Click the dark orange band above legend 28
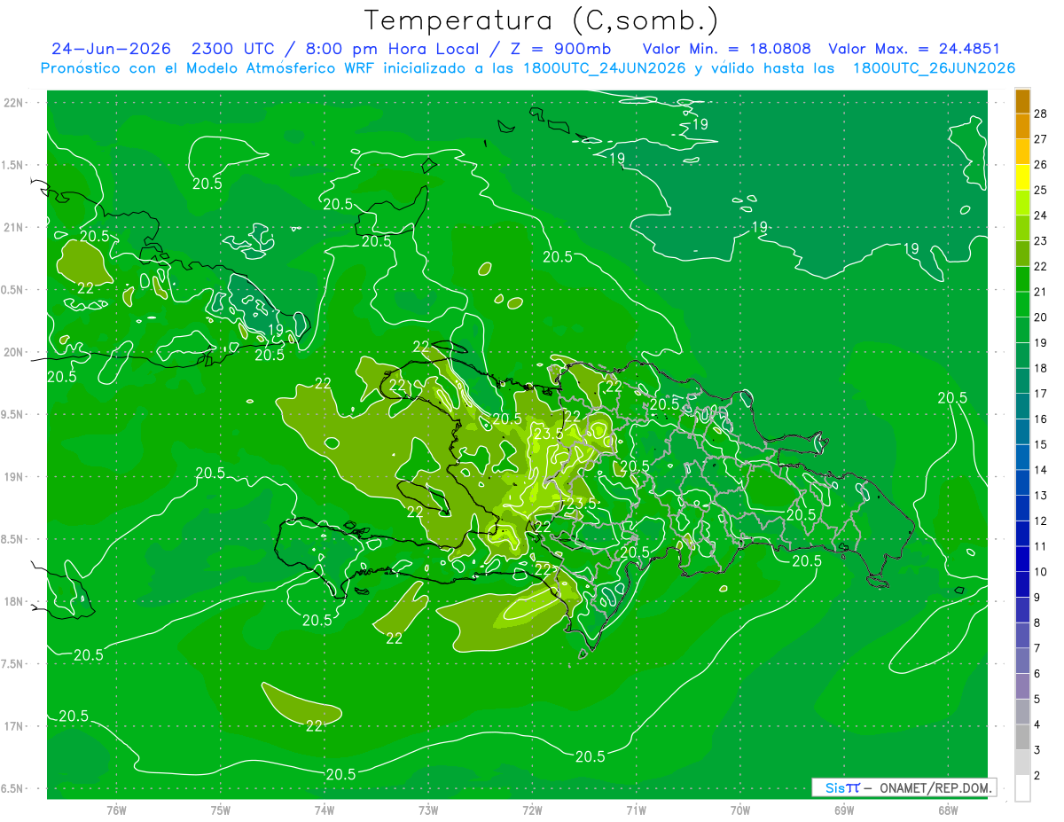Image resolution: width=1064 pixels, height=822 pixels. click(1022, 101)
